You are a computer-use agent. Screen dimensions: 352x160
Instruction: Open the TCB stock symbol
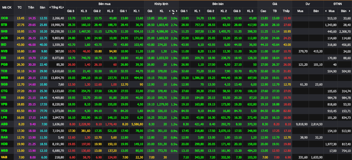[4, 71]
